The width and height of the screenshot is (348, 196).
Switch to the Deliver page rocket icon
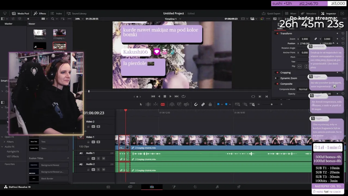click(x=239, y=187)
